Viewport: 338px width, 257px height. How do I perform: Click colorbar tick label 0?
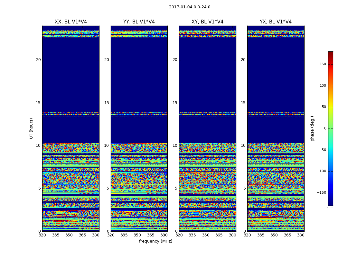coord(325,128)
